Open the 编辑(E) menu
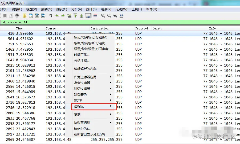 pos(17,9)
